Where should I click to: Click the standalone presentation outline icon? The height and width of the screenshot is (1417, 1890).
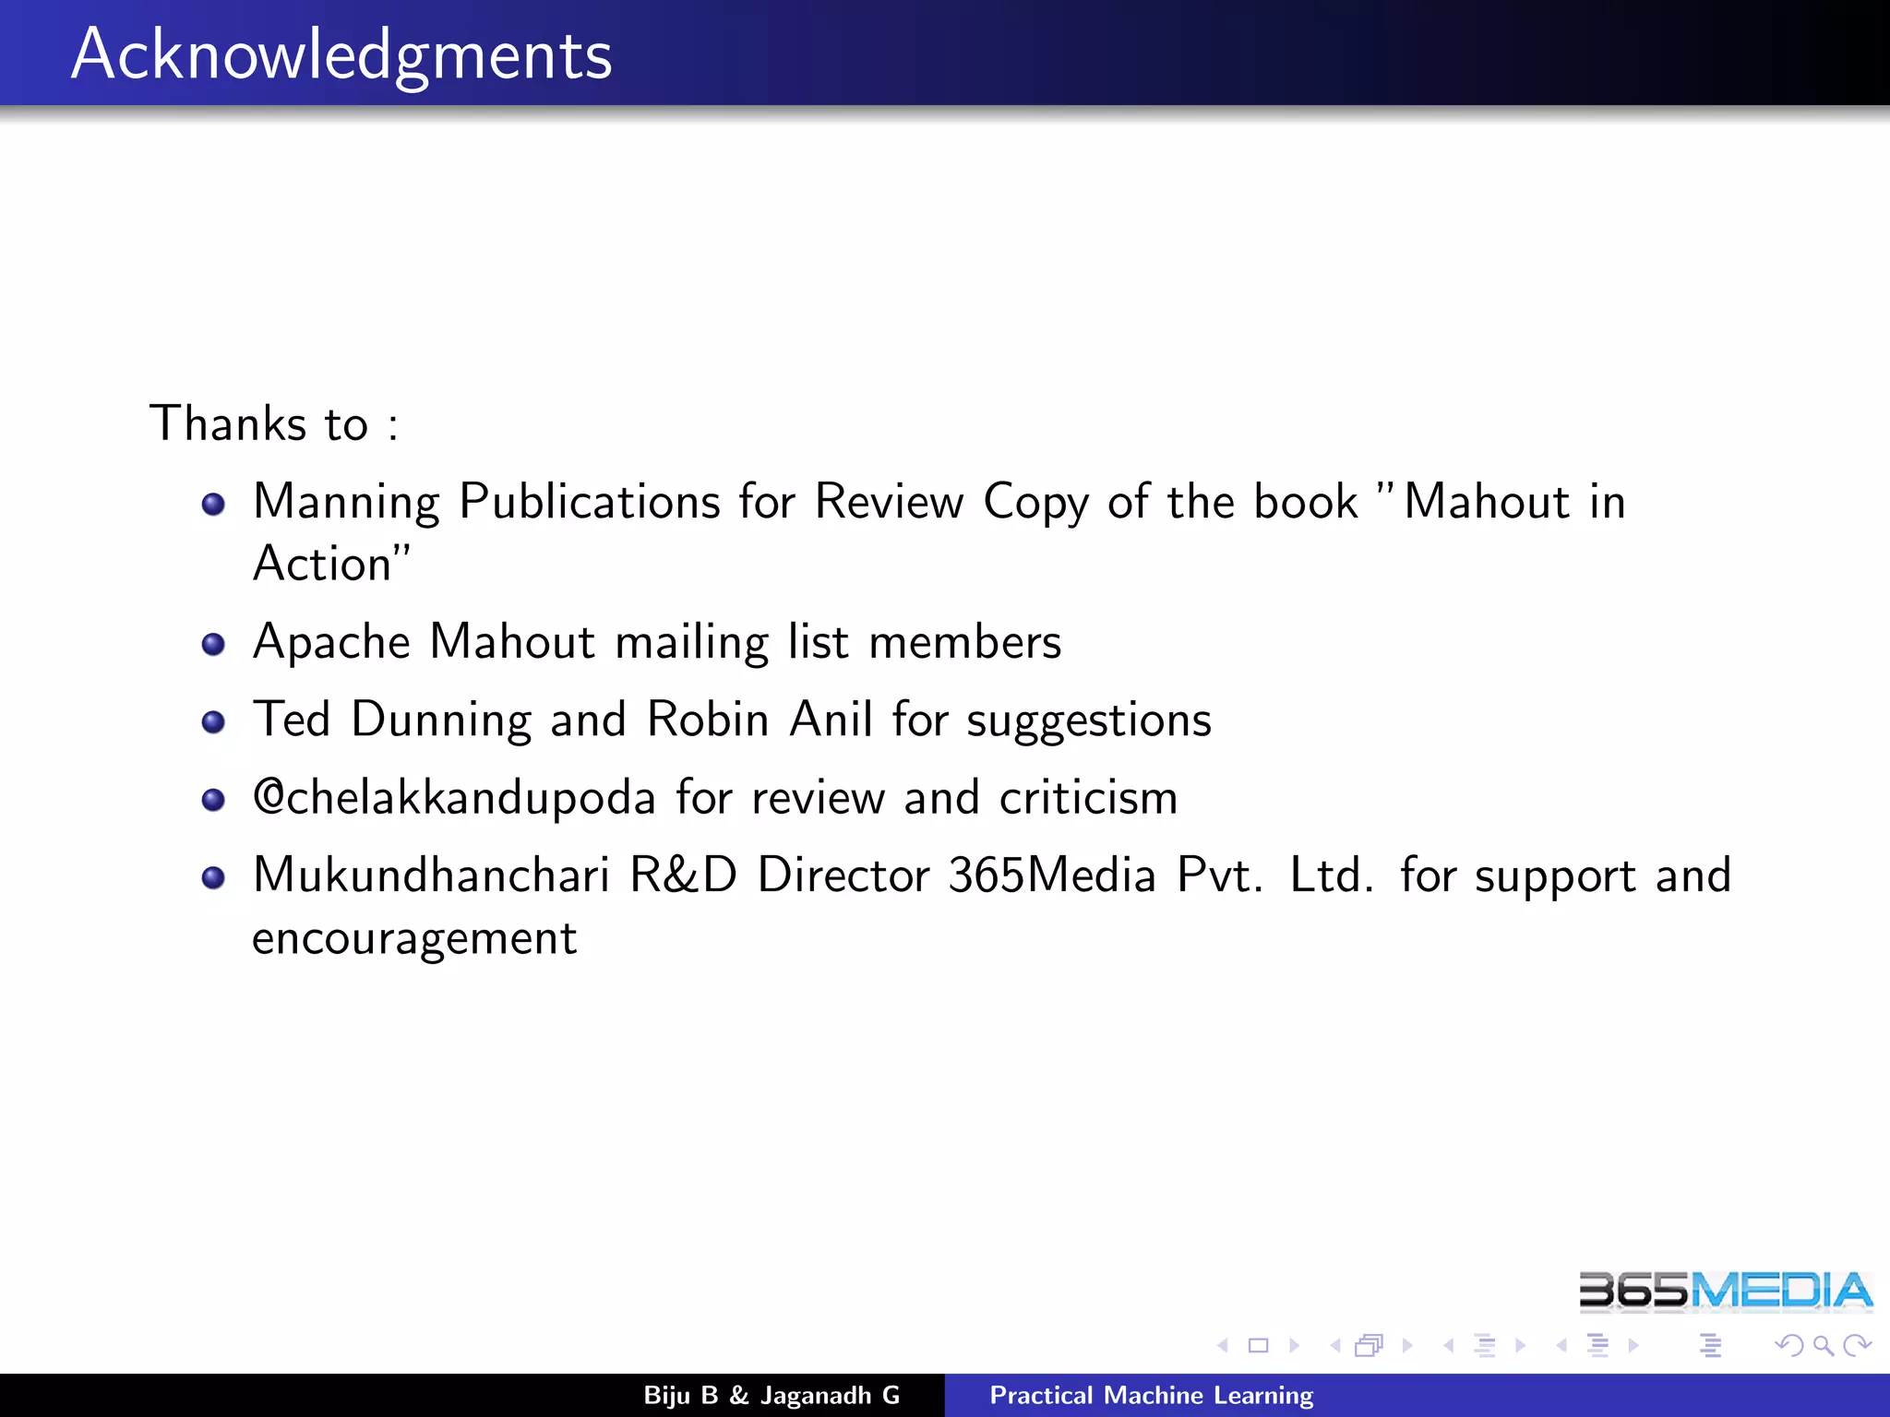pos(1710,1346)
